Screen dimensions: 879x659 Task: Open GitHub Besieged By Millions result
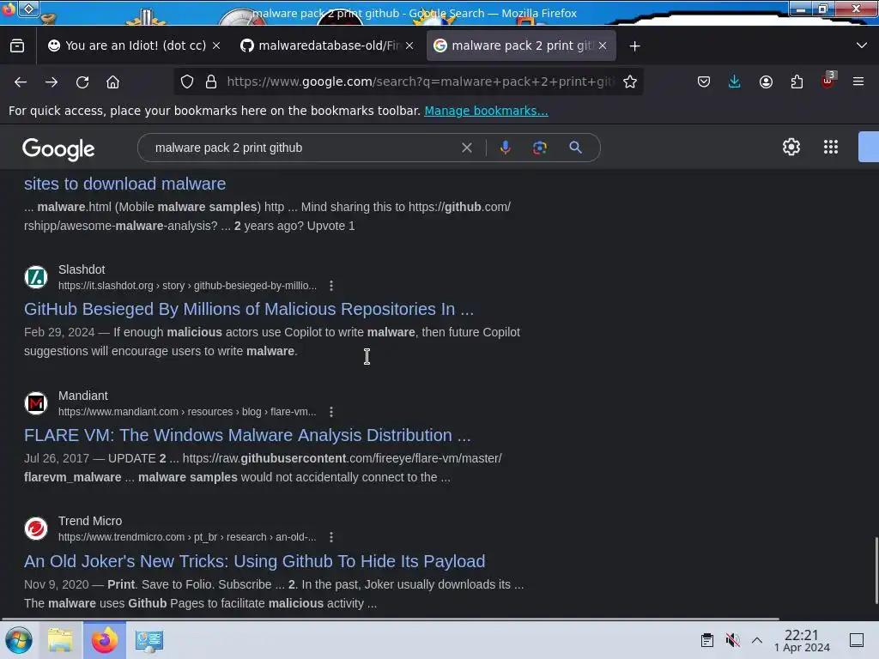[x=249, y=309]
